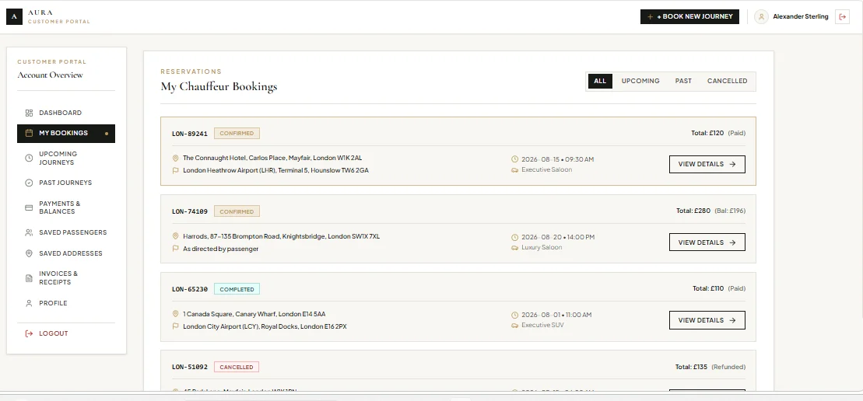Screen dimensions: 863x401
Task: Open My Bookings in the sidebar
Action: (x=66, y=134)
